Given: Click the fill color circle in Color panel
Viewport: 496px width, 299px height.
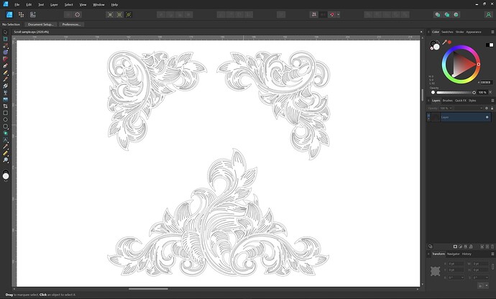Looking at the screenshot, I should [x=436, y=47].
